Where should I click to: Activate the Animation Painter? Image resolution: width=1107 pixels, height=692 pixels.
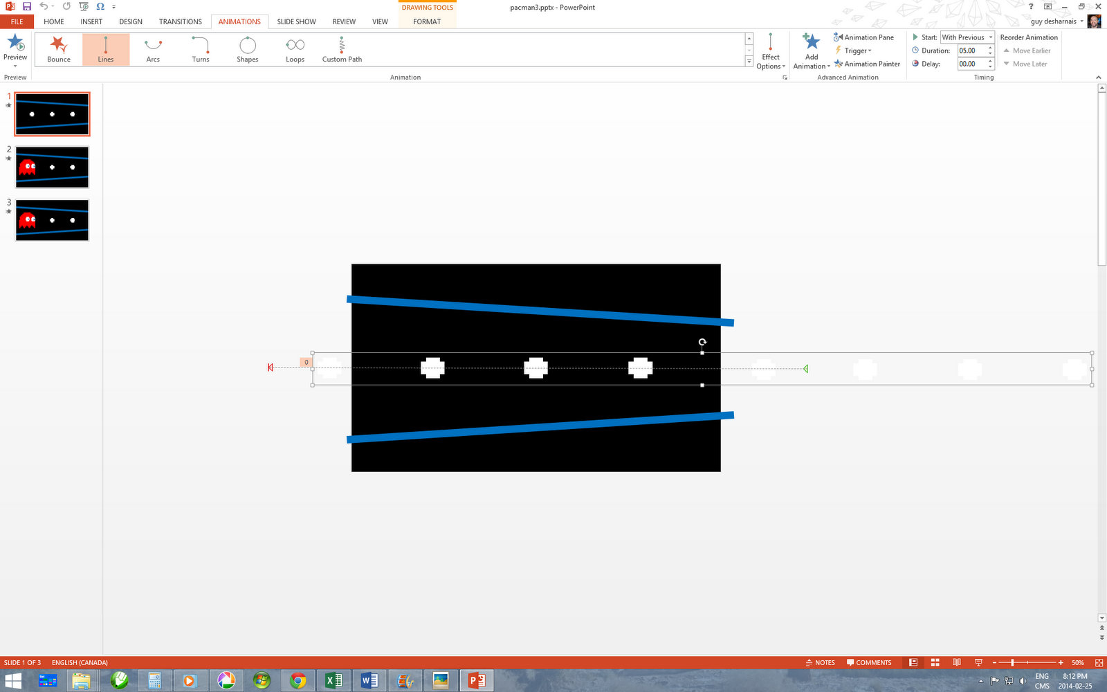pyautogui.click(x=867, y=64)
